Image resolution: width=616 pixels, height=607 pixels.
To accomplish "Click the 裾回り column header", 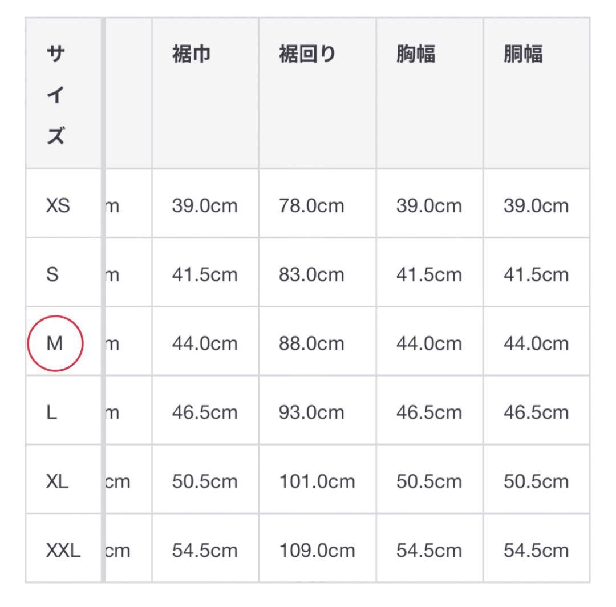I will [x=307, y=54].
